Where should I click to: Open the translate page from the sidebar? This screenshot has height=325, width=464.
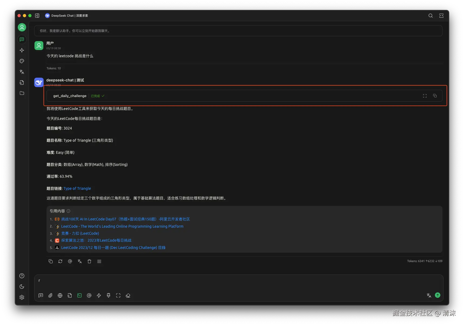[x=22, y=72]
